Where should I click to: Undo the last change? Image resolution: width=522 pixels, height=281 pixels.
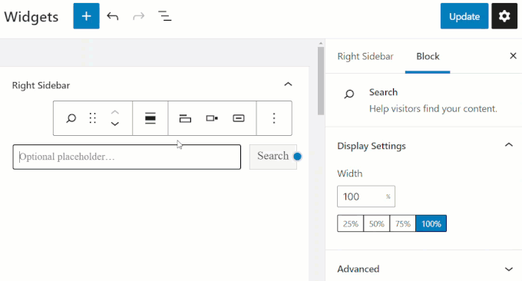pyautogui.click(x=113, y=16)
